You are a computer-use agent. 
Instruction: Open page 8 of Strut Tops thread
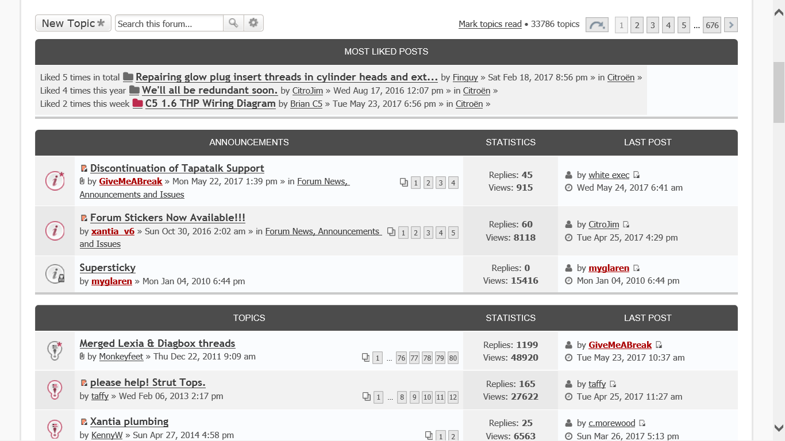402,397
